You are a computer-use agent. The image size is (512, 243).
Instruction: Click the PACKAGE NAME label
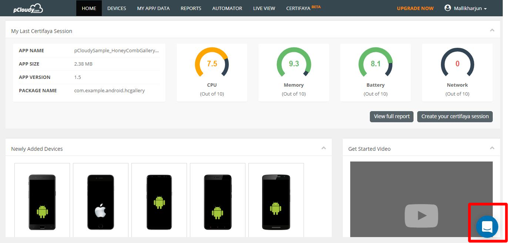pyautogui.click(x=38, y=90)
